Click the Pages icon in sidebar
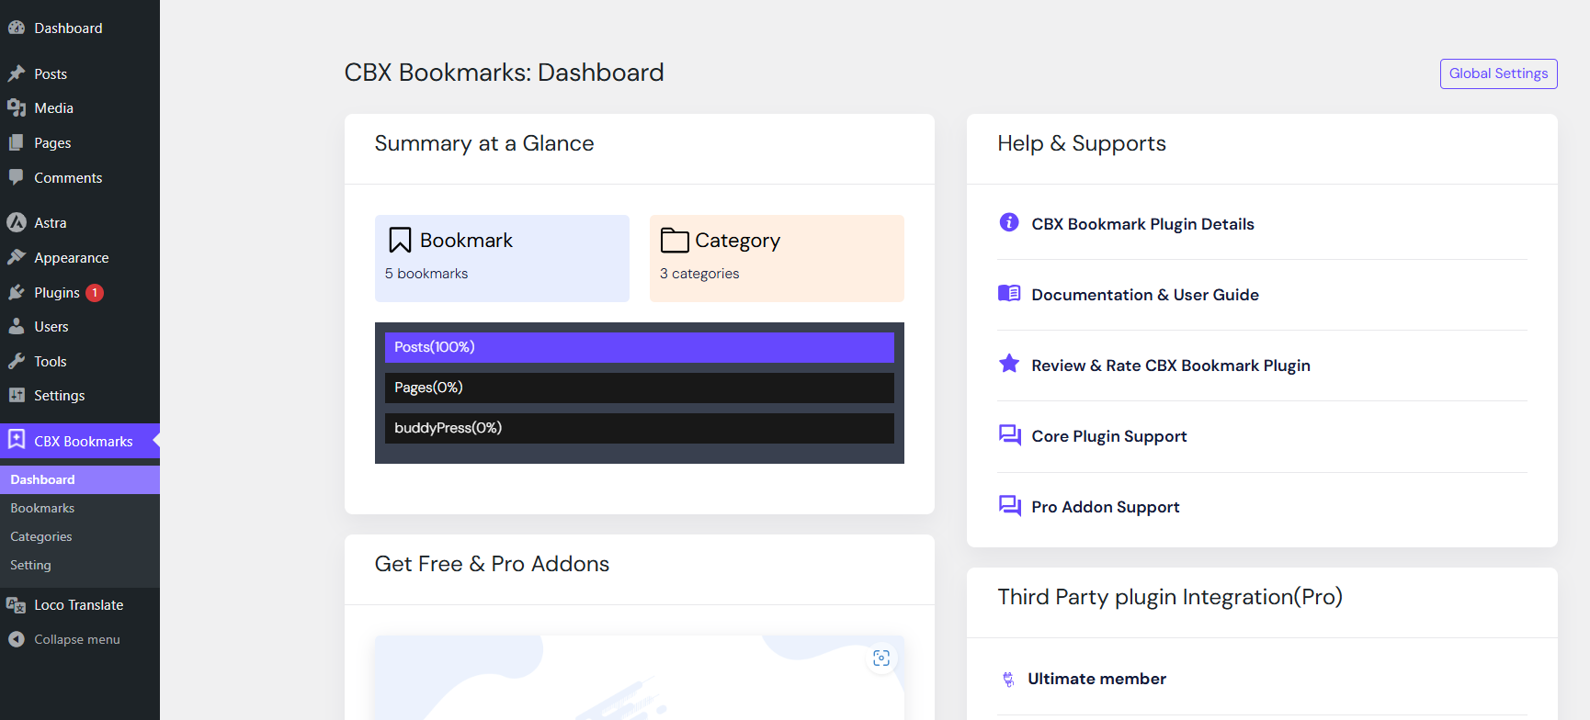 tap(17, 142)
